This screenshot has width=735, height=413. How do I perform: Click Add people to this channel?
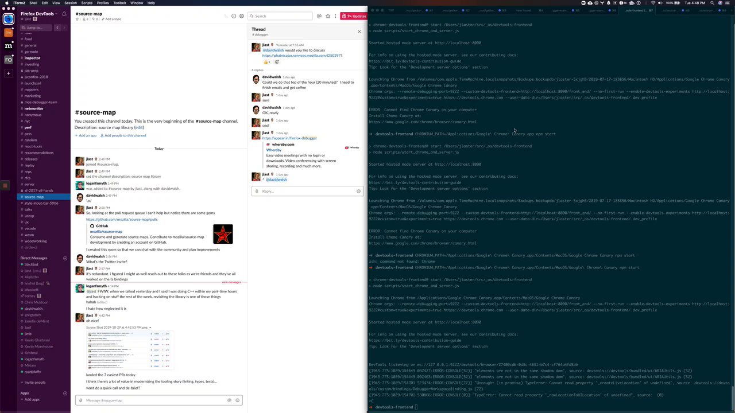pos(123,135)
